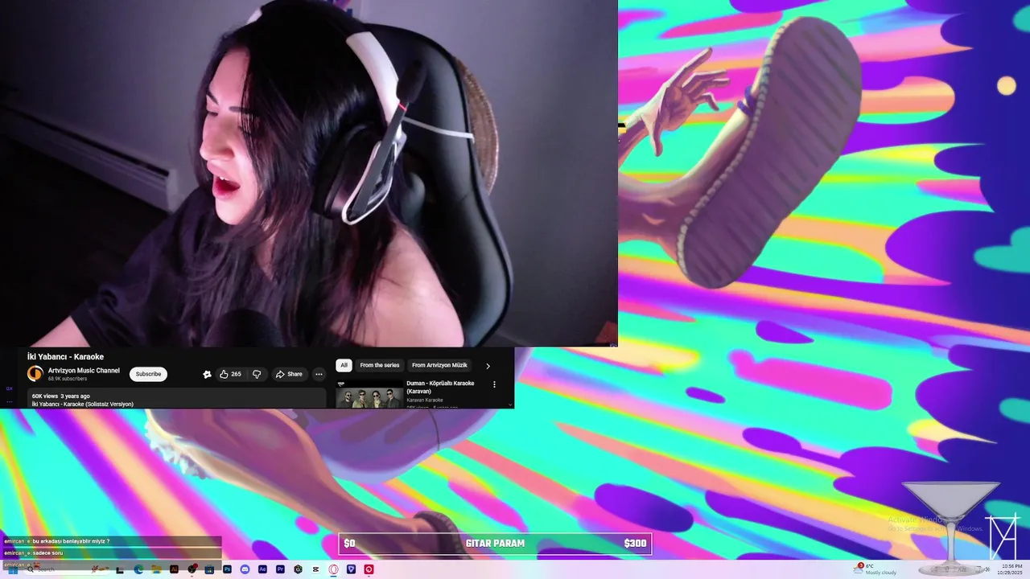
Task: Click the GITAR PARAM donation goal bar
Action: click(x=495, y=544)
